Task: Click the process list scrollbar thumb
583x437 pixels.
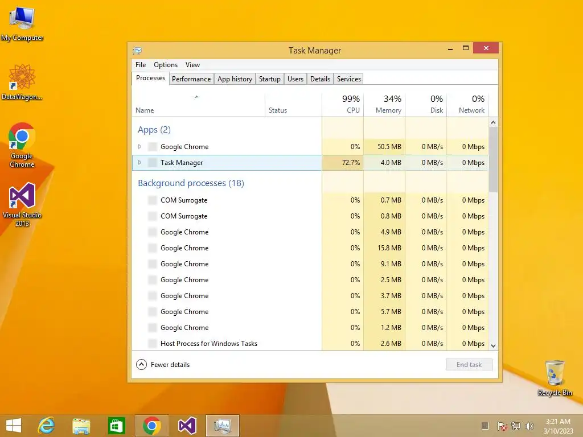Action: click(x=493, y=160)
